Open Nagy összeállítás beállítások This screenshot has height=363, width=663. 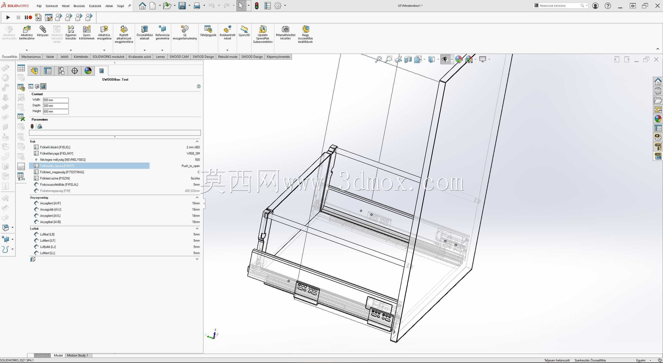point(305,34)
